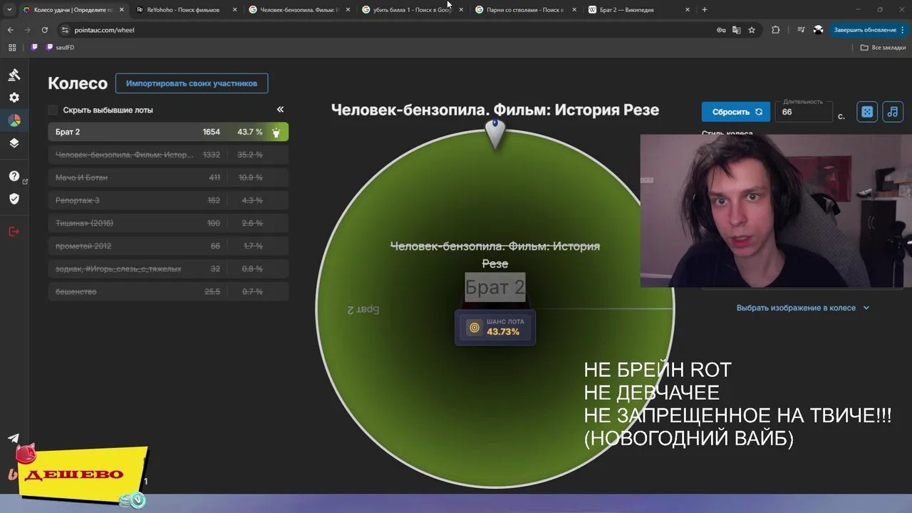This screenshot has width=912, height=513.
Task: Open the tab search dropdown arrow
Action: pyautogui.click(x=9, y=10)
